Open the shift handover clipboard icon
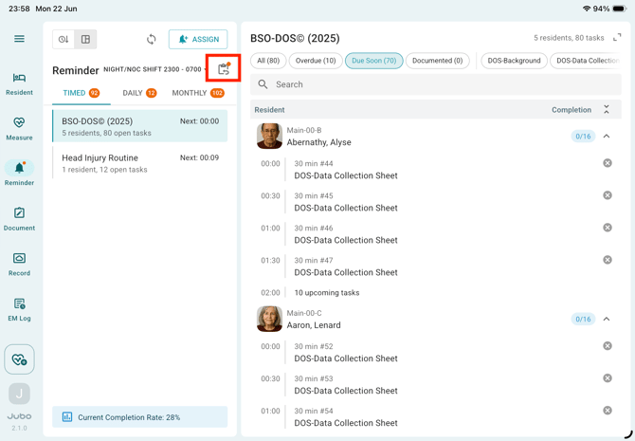This screenshot has width=635, height=441. tap(224, 68)
